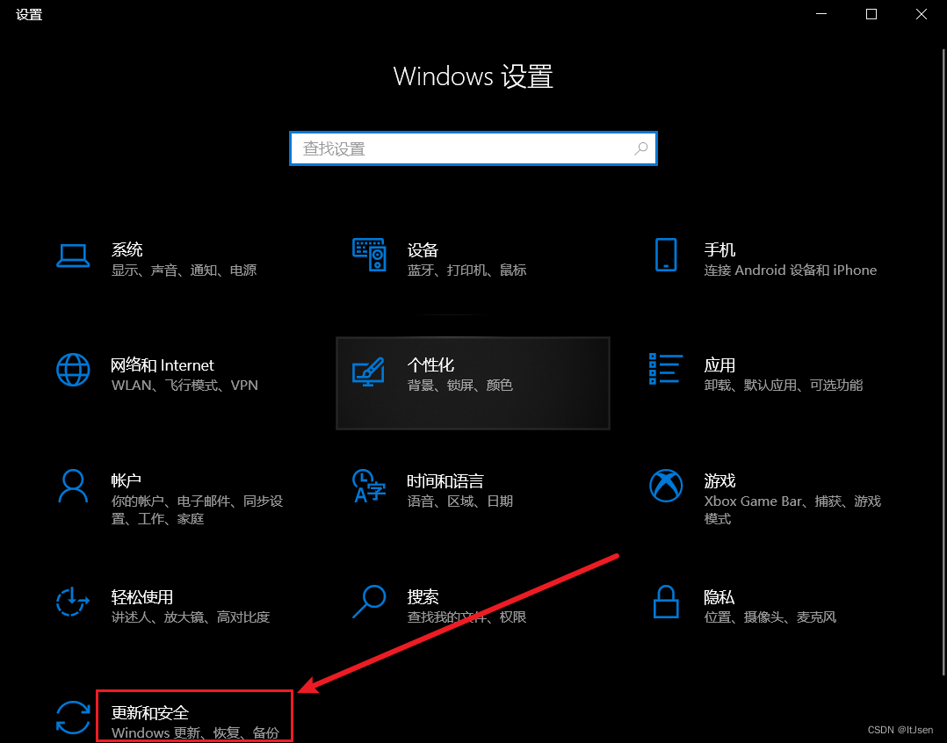Click the text 位置、摄像头、麦克风
Image resolution: width=947 pixels, height=743 pixels.
(770, 617)
